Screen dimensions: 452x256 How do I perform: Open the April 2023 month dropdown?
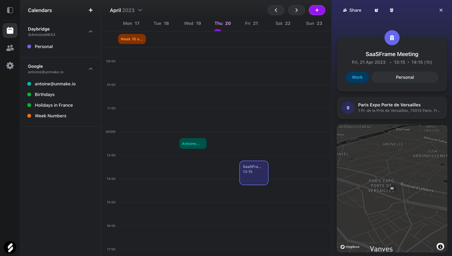click(x=126, y=10)
